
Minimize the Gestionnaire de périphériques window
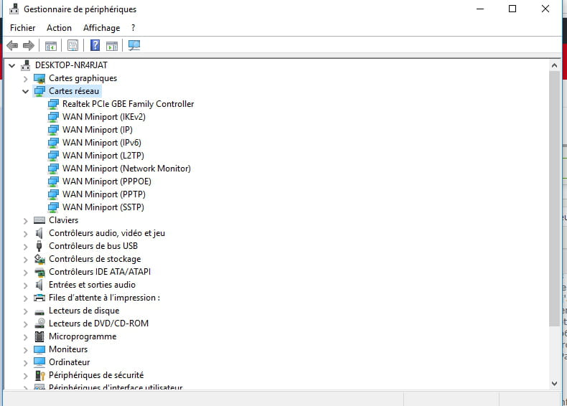(480, 9)
